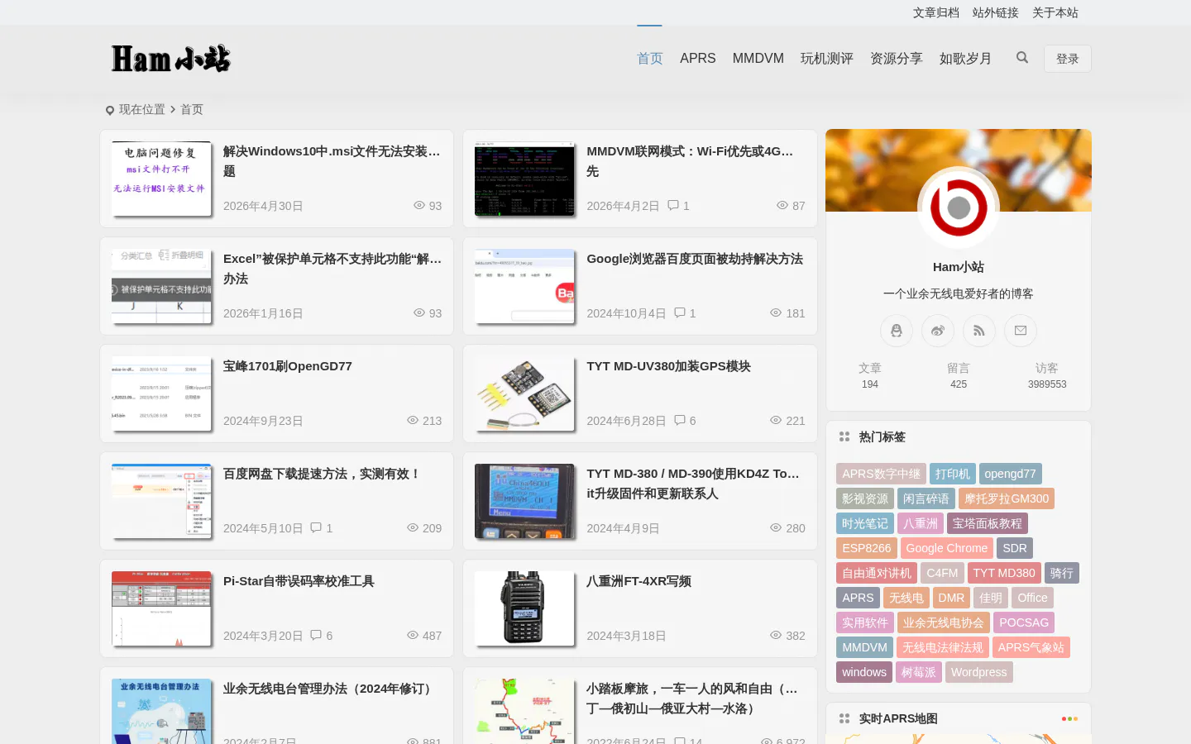
Task: Click comment icon on Google浏览器百度页面 post
Action: coord(680,312)
